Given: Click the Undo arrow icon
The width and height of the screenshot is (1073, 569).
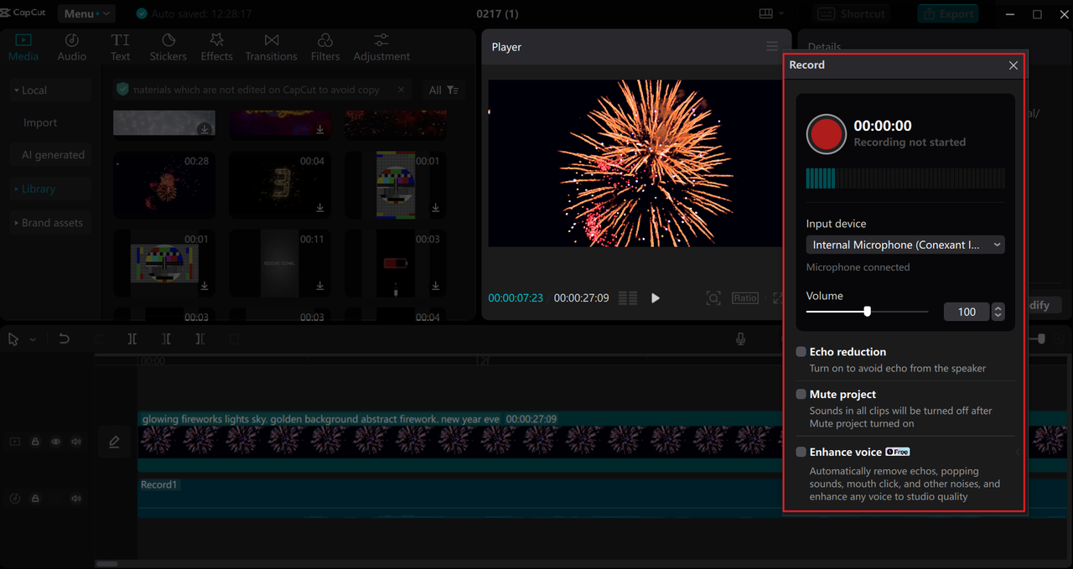Looking at the screenshot, I should click(x=64, y=339).
